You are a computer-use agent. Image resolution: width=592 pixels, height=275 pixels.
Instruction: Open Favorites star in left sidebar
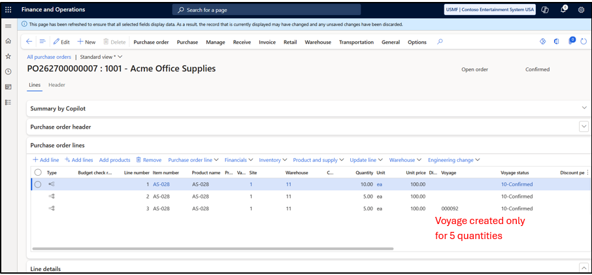point(8,56)
